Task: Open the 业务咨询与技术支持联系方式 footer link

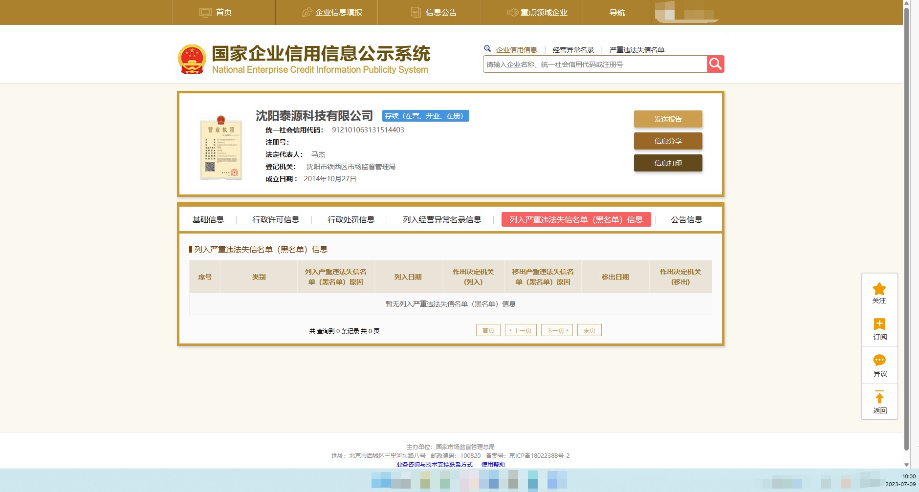Action: click(x=435, y=465)
